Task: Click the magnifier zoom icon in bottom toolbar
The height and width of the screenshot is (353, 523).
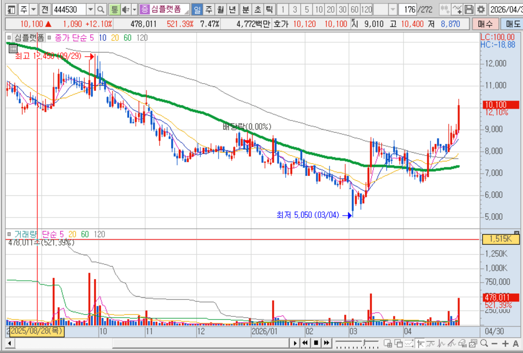Action: pyautogui.click(x=484, y=343)
